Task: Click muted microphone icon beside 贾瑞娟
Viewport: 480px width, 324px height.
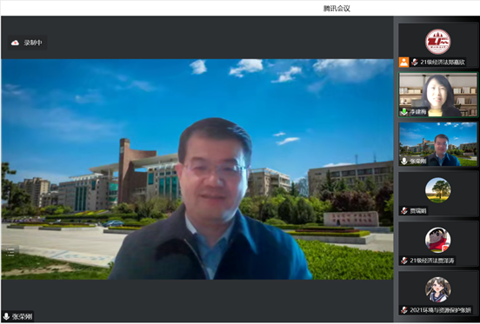Action: pyautogui.click(x=404, y=210)
